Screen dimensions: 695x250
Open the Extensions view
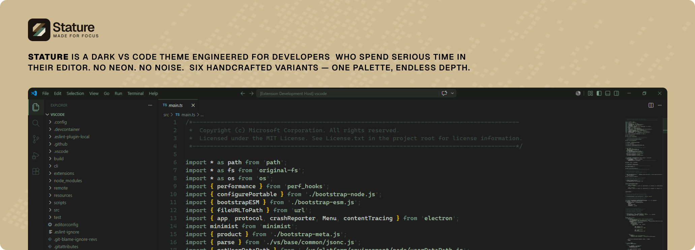(x=36, y=171)
